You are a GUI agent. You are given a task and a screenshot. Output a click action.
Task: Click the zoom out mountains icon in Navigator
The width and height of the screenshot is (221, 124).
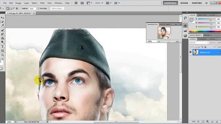tap(159, 41)
